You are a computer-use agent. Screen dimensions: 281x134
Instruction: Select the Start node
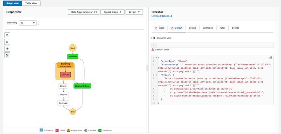73,48
